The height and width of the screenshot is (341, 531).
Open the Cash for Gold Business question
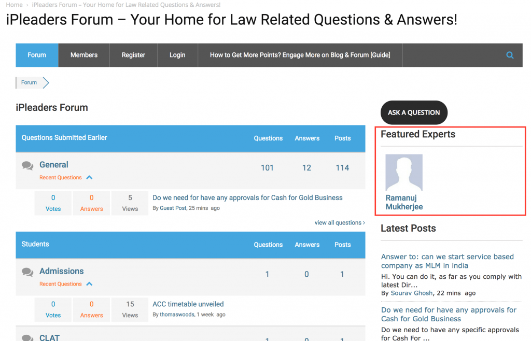click(247, 197)
